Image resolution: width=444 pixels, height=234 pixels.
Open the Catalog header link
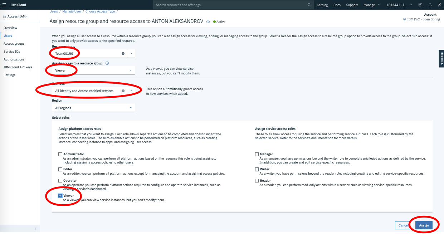click(x=322, y=5)
